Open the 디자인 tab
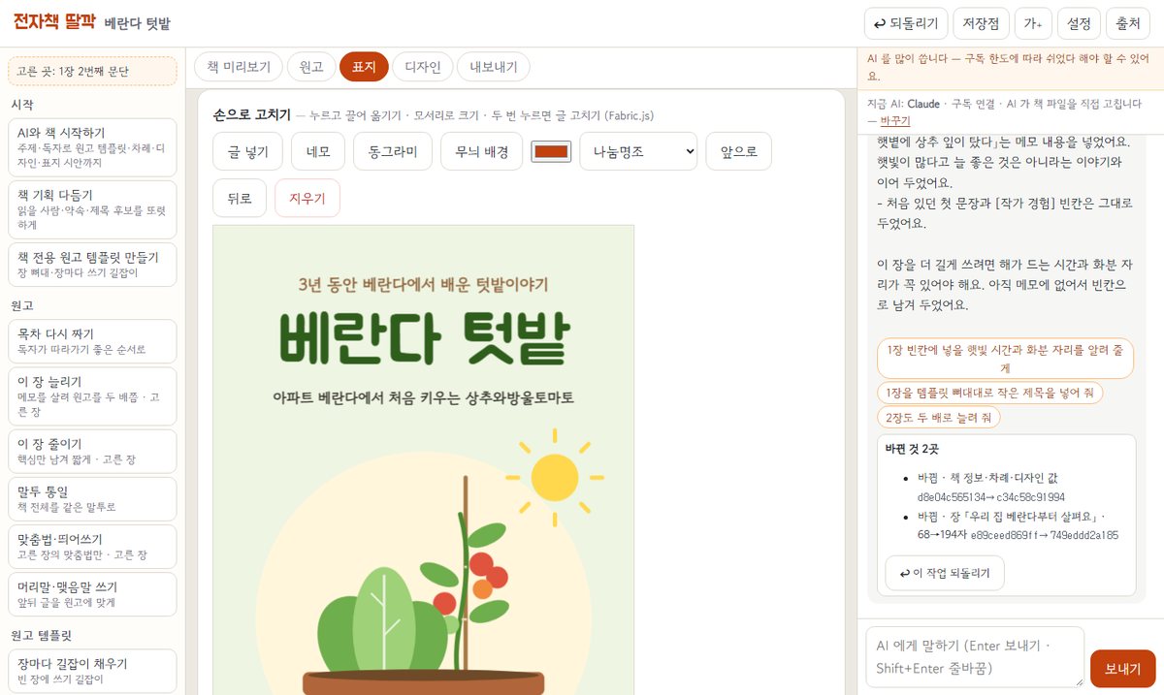The image size is (1164, 695). pyautogui.click(x=423, y=67)
